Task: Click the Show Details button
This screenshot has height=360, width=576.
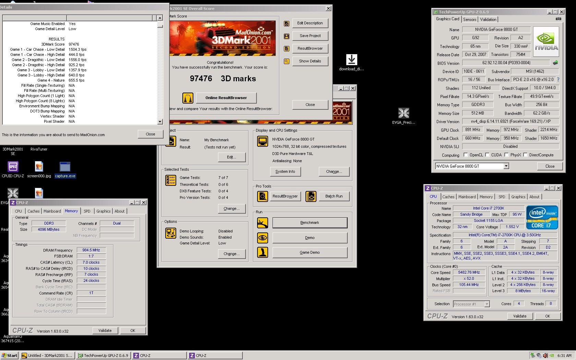Action: click(x=310, y=61)
